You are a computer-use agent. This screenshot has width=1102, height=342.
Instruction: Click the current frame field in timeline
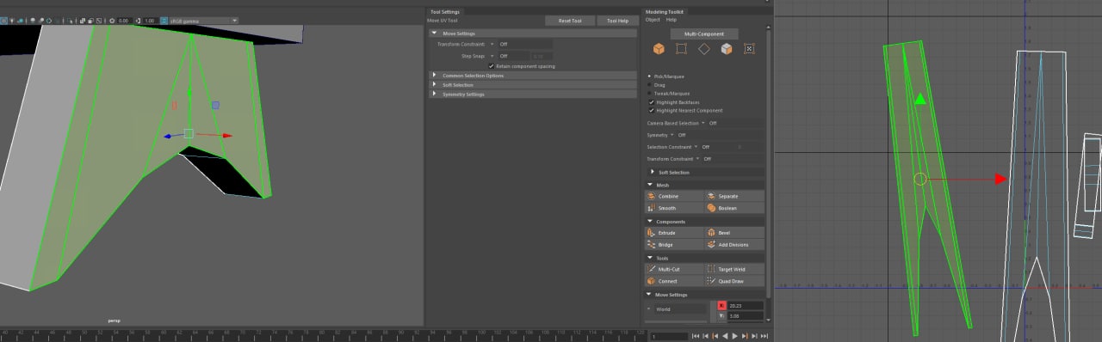coord(669,336)
